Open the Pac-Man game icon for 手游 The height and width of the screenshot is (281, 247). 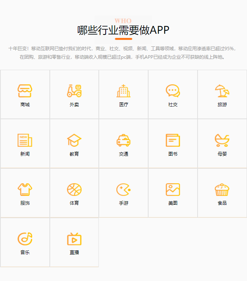tap(123, 189)
